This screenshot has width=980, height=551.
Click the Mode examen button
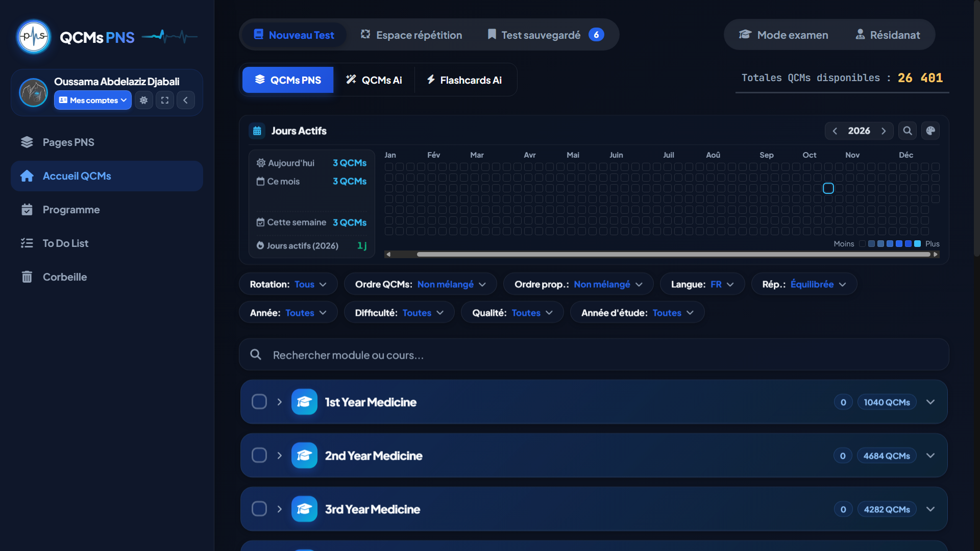783,35
